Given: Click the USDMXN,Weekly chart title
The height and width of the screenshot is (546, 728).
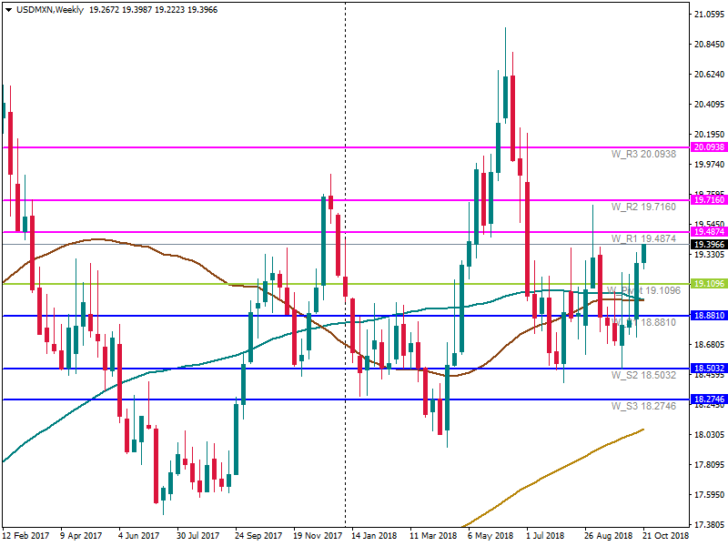Looking at the screenshot, I should pos(48,9).
